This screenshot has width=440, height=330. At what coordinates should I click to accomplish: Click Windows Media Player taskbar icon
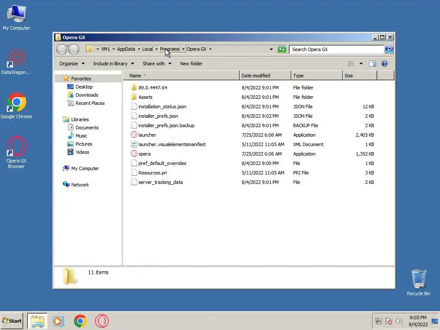click(58, 321)
